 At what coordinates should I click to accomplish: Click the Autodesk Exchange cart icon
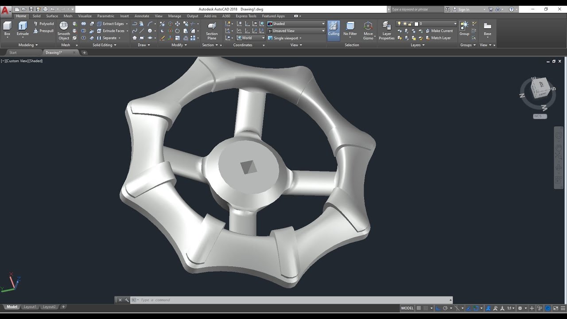(x=491, y=9)
